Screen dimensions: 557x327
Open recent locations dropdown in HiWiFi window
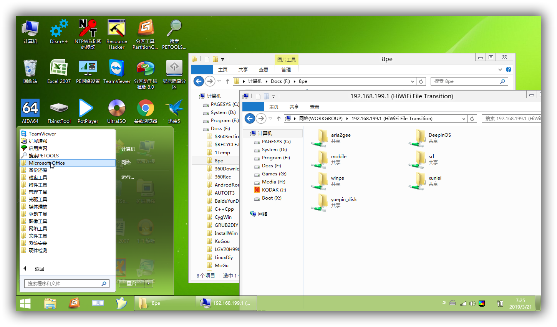(270, 119)
